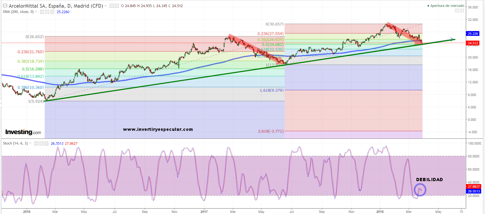Open main price series settings gear
The image size is (485, 214).
click(x=117, y=6)
